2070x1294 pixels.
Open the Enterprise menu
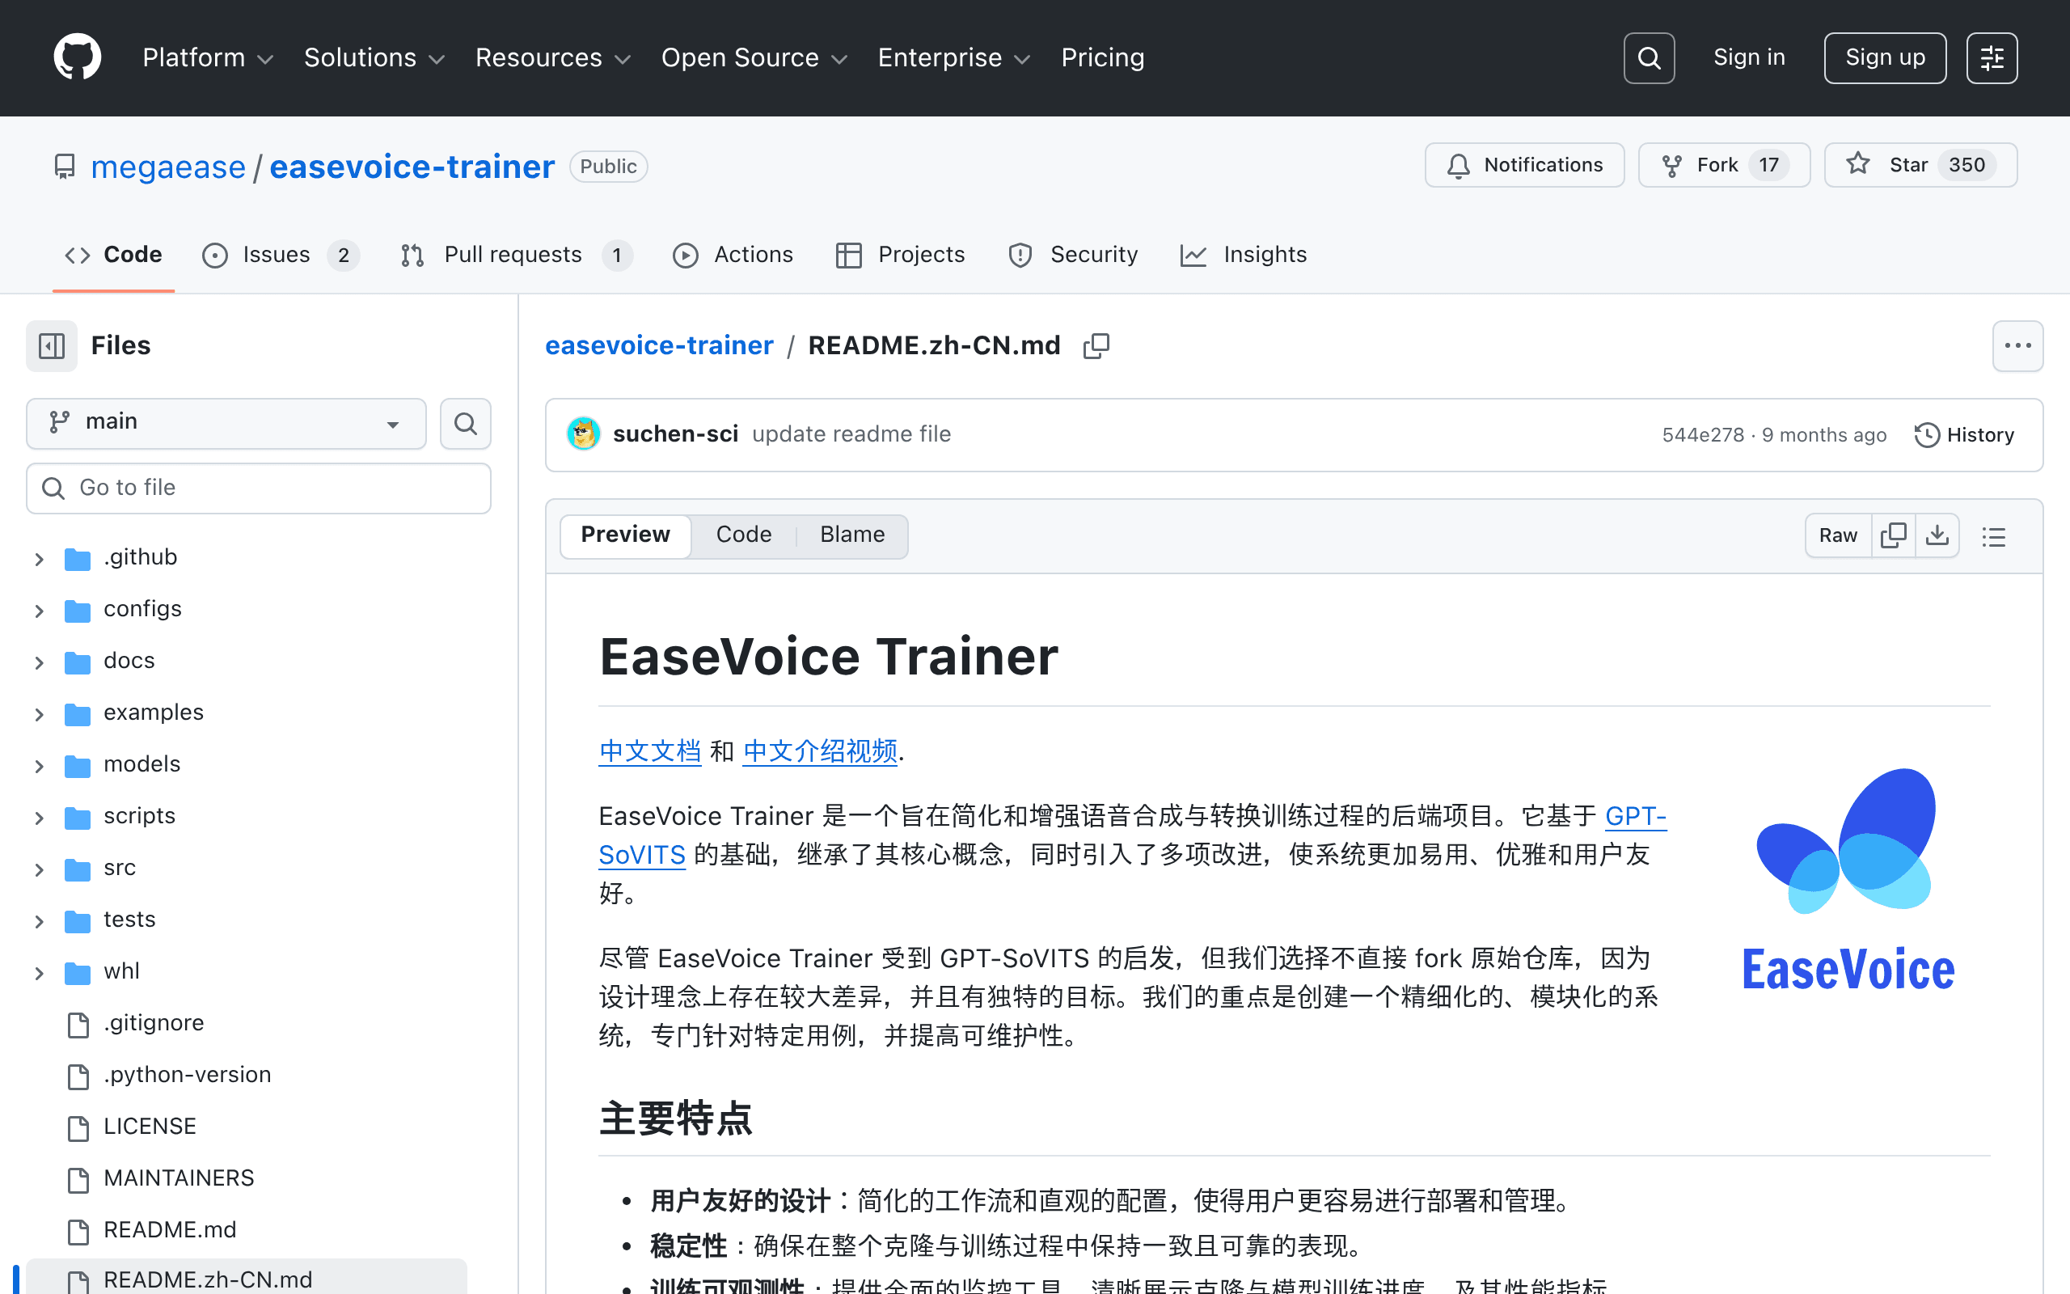[x=954, y=57]
